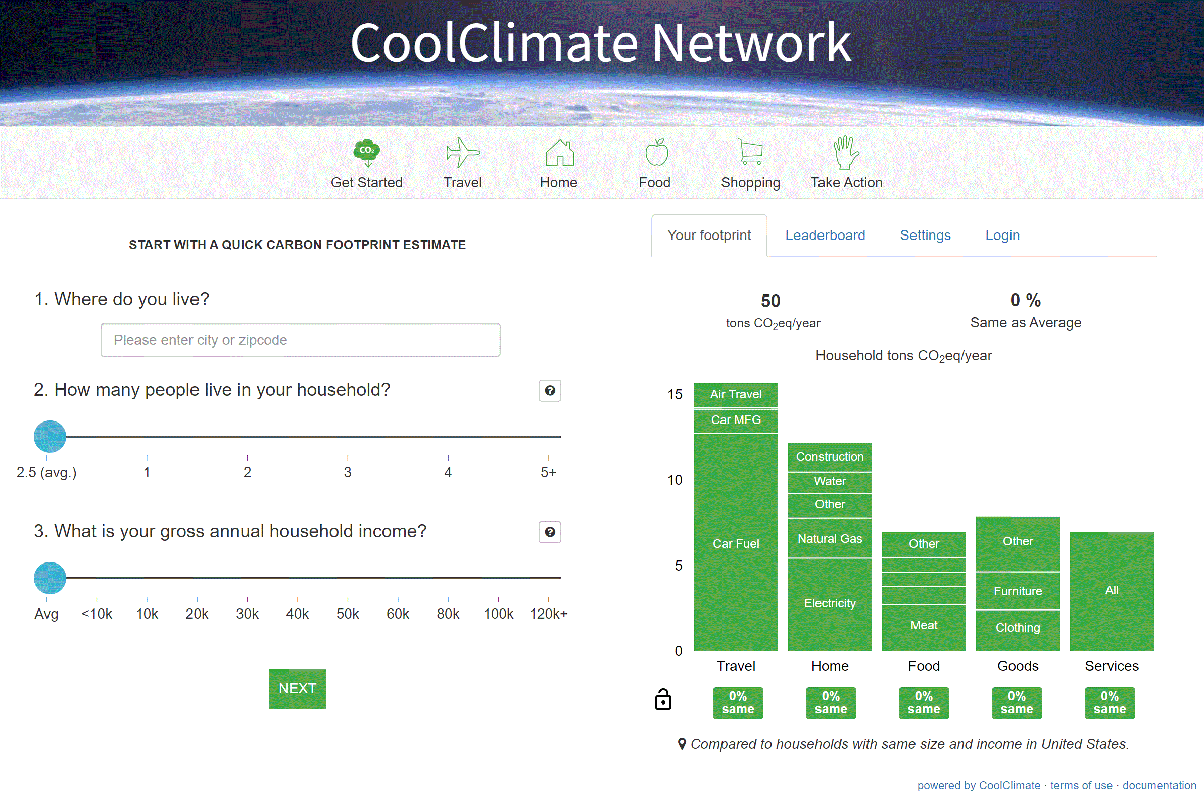Click the household income slider handle
This screenshot has height=798, width=1204.
coord(50,578)
